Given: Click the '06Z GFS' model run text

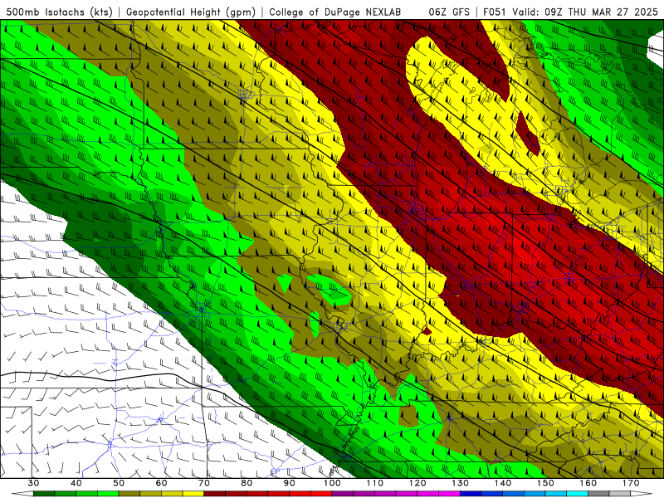Looking at the screenshot, I should click(449, 12).
